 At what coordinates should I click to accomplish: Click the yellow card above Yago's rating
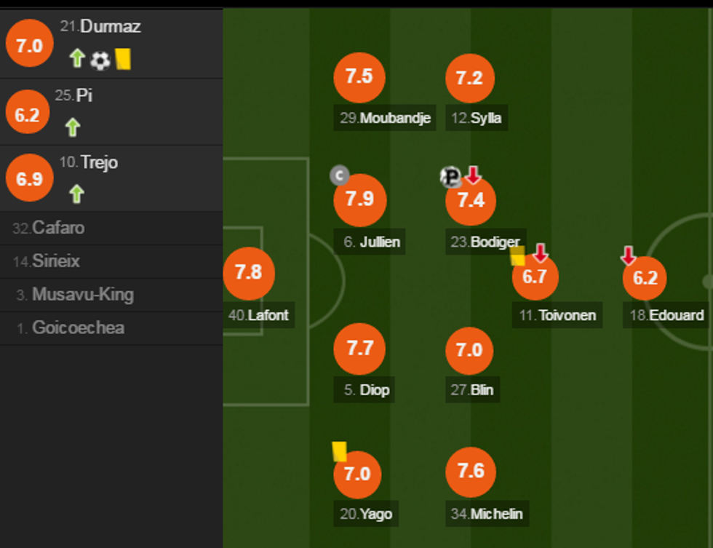tap(339, 451)
